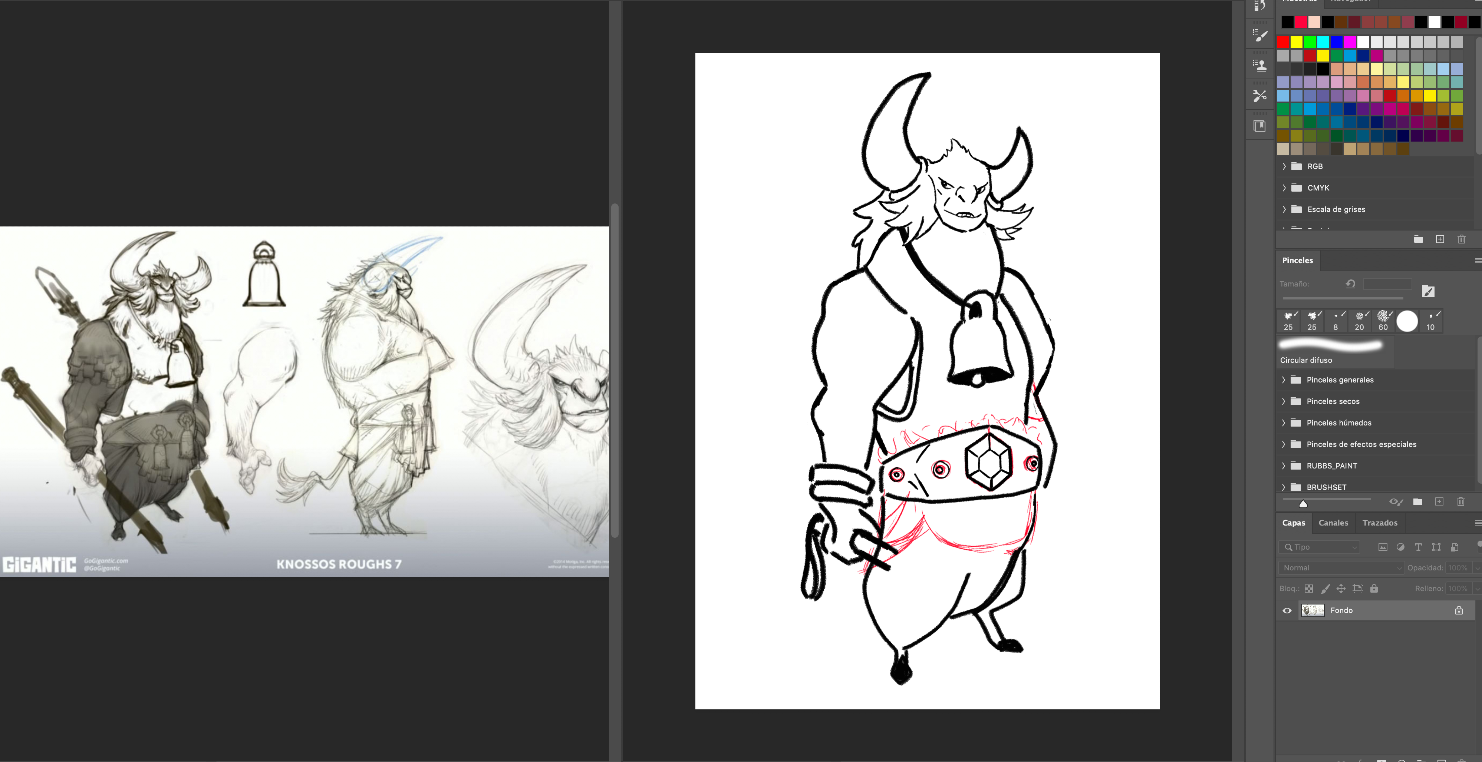Viewport: 1482px width, 762px height.
Task: Pick the cyan swatch in top grid row
Action: [1323, 43]
